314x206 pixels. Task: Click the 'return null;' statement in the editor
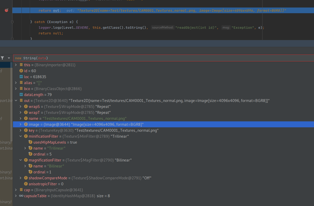[x=51, y=33]
